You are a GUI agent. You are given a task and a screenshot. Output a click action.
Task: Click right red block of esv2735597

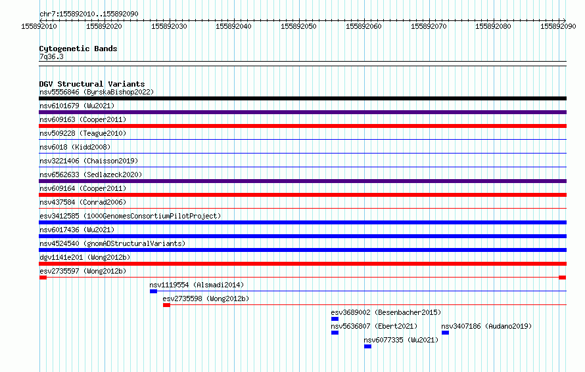point(562,278)
